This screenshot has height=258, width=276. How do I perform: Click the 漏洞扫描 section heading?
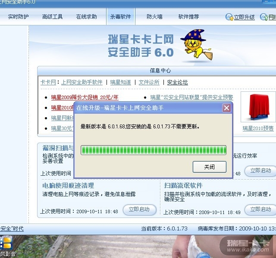(x=58, y=148)
